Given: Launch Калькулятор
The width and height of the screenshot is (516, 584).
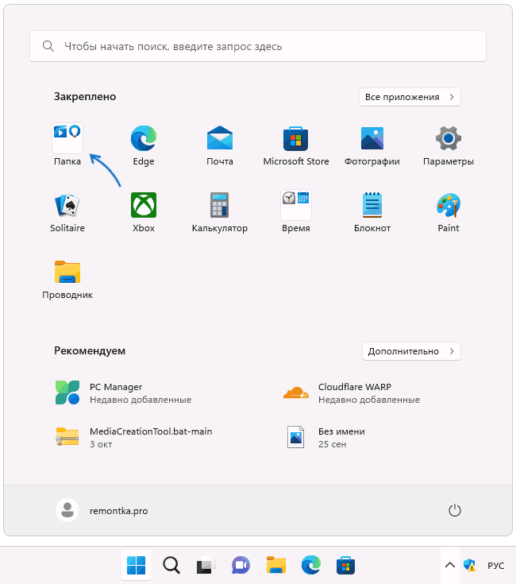Looking at the screenshot, I should [220, 211].
